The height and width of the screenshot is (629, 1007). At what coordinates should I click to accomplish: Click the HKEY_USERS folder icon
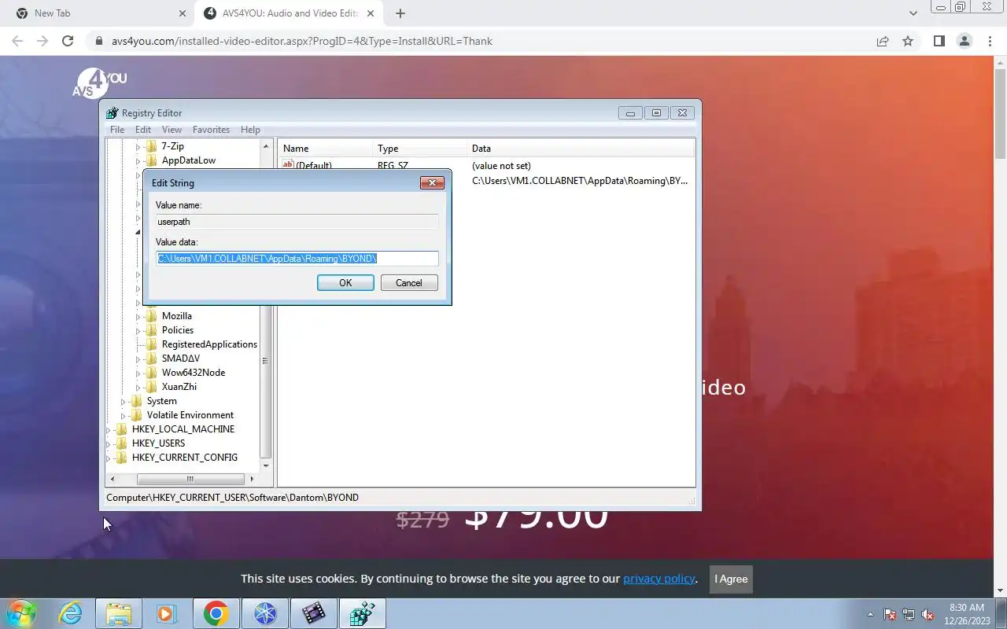point(121,443)
